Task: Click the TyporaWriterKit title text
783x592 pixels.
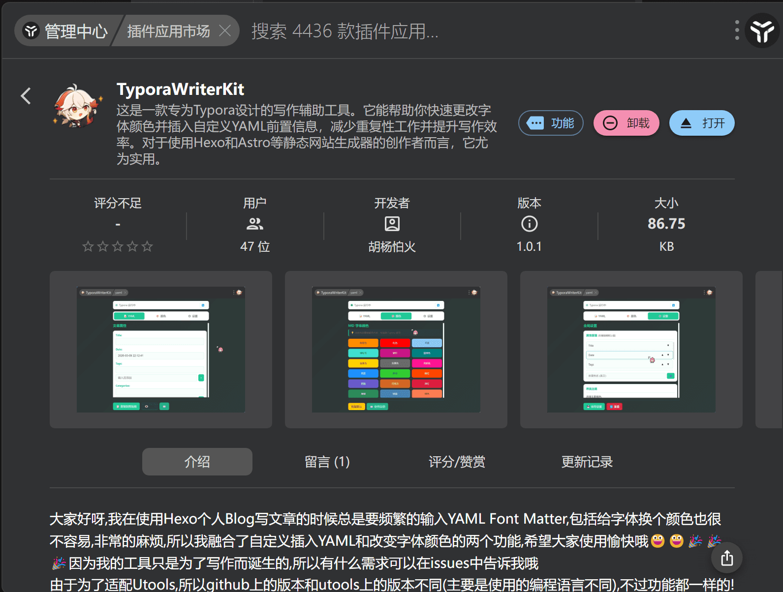Action: pos(180,89)
